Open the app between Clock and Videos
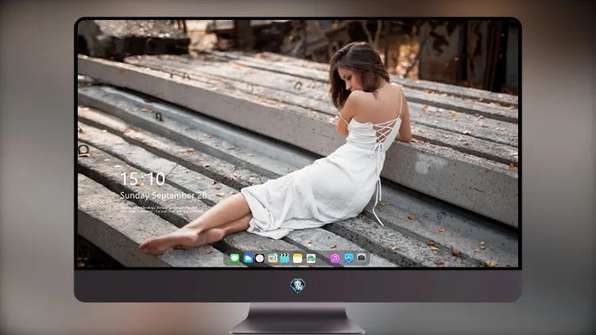 coord(272,259)
